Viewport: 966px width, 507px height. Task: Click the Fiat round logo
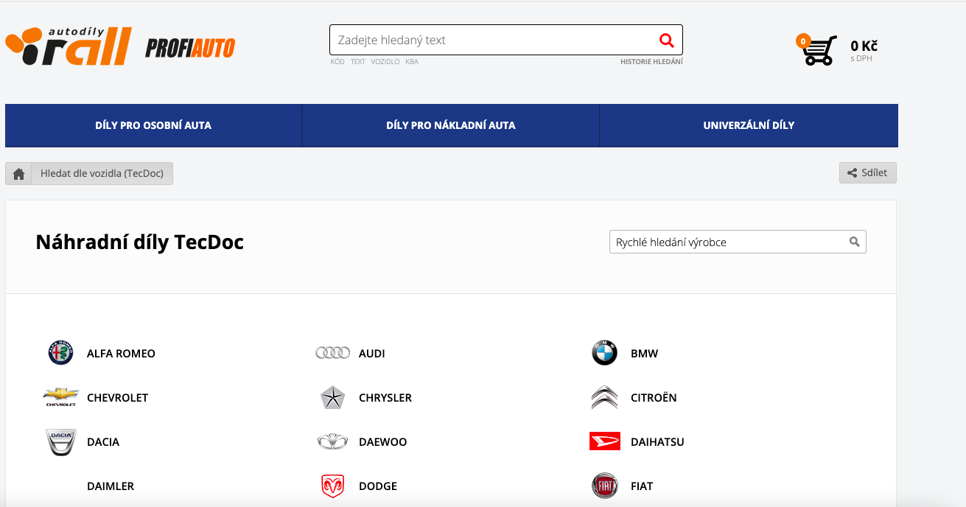tap(605, 486)
